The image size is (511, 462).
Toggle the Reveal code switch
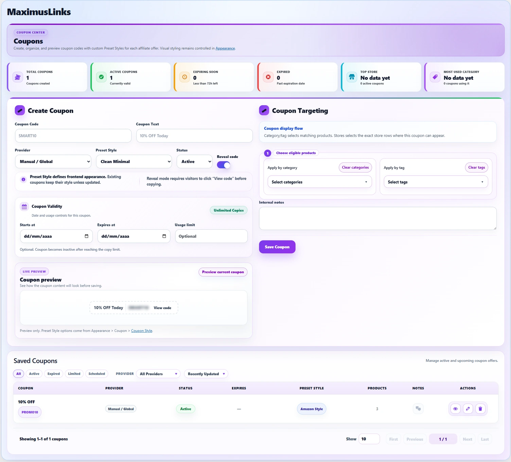(224, 165)
